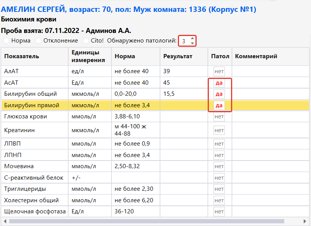The width and height of the screenshot is (311, 226).
Task: Click the АсАТ result value 45
Action: [x=167, y=83]
